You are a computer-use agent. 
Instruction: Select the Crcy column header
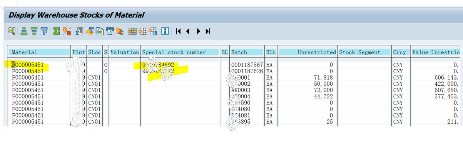(401, 52)
